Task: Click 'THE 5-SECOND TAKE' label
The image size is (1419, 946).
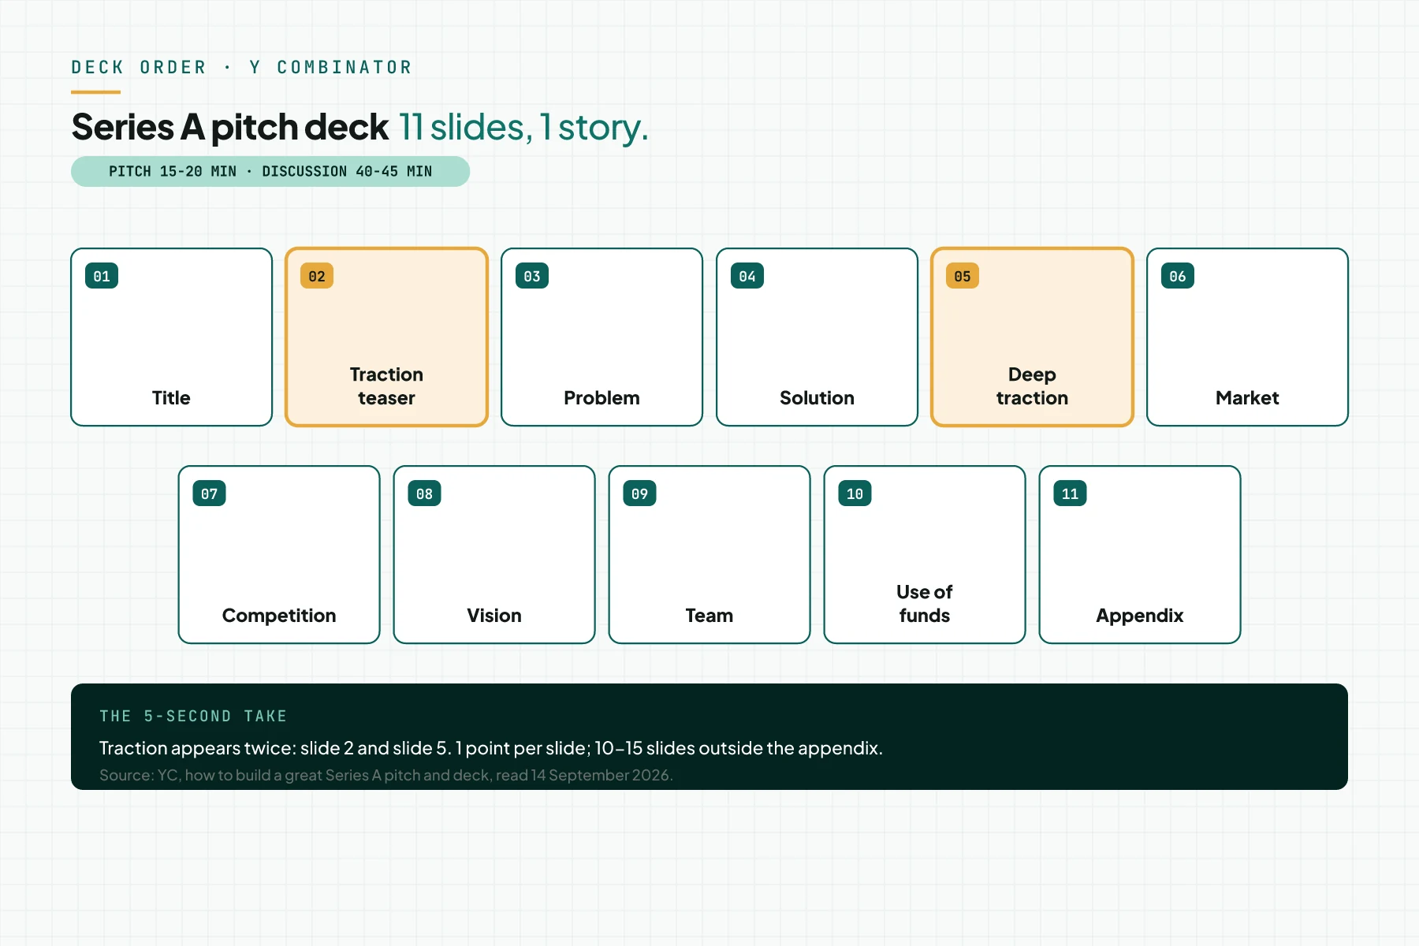Action: pos(193,716)
